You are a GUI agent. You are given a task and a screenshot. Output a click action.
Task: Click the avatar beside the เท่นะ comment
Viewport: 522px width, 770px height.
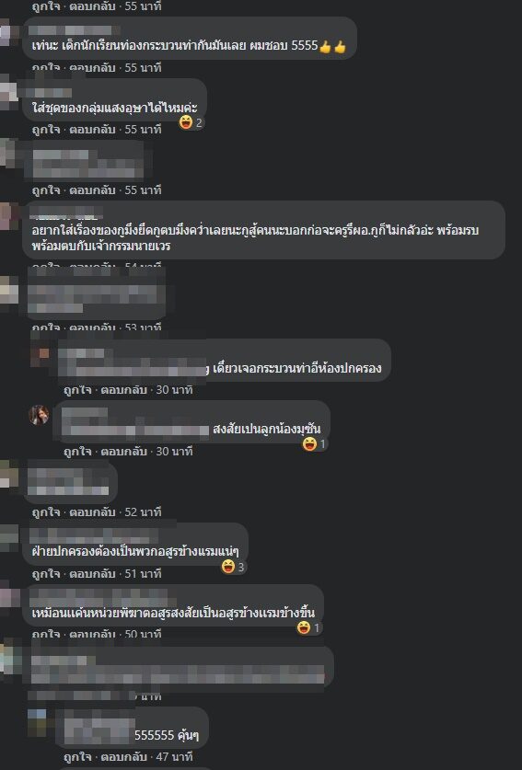point(8,32)
